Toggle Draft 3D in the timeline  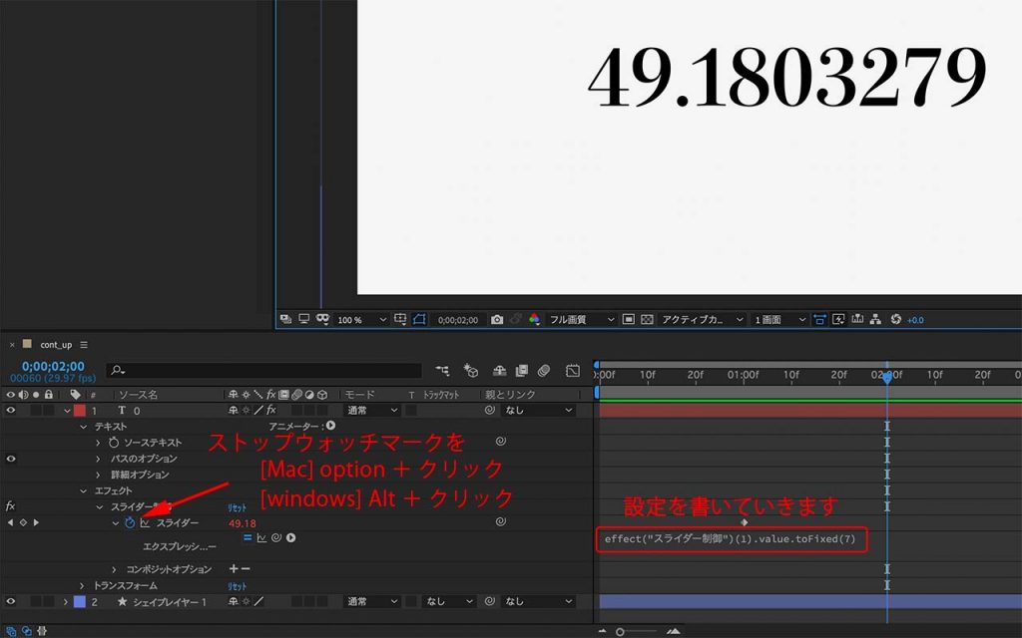(x=471, y=371)
